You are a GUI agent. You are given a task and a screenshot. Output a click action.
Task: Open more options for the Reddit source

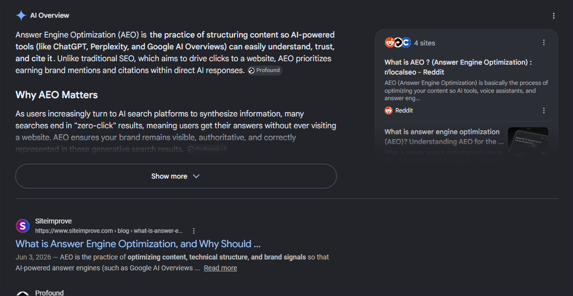[x=544, y=111]
